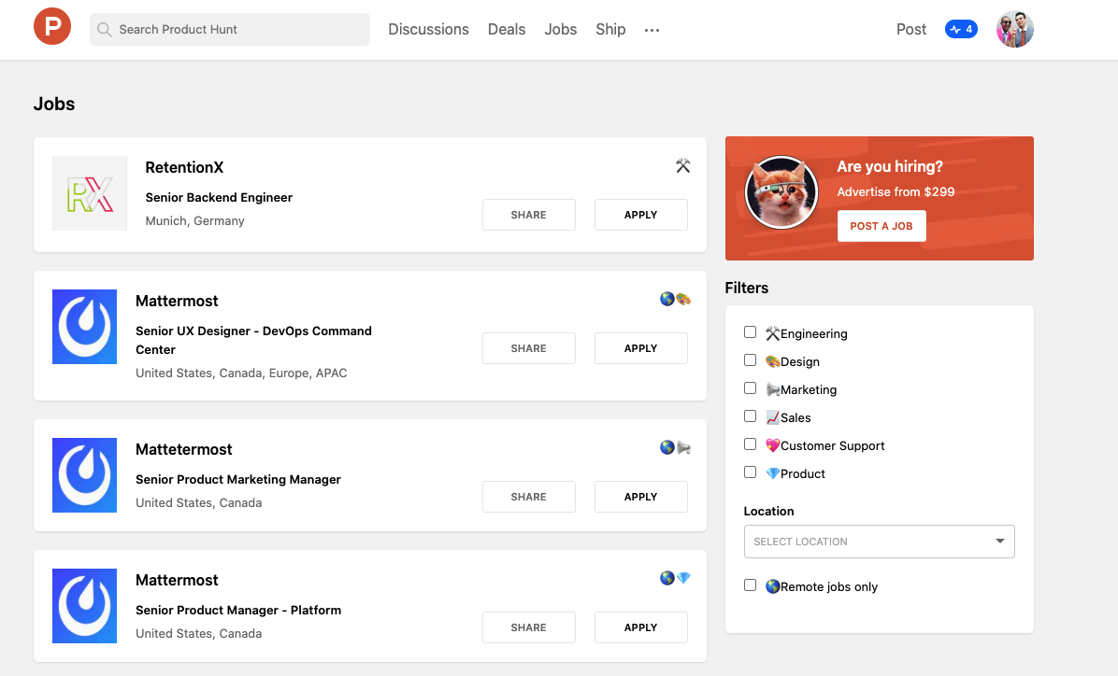Click the RetentionX company logo

[x=90, y=193]
